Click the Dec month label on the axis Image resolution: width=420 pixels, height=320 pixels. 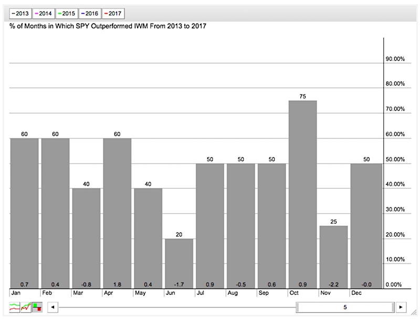(x=356, y=293)
